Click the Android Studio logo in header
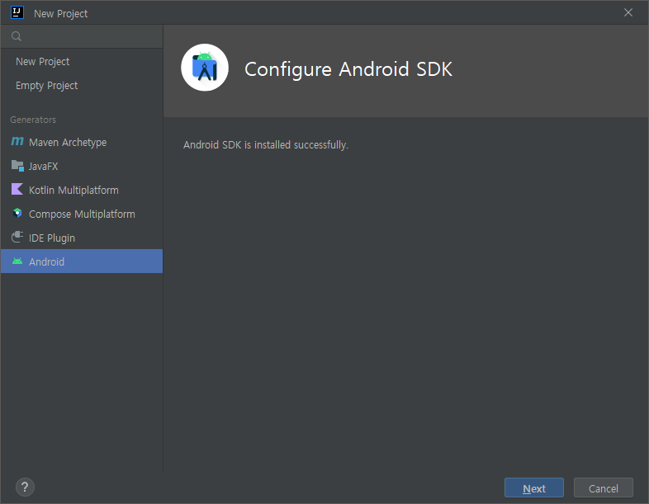 pos(205,68)
